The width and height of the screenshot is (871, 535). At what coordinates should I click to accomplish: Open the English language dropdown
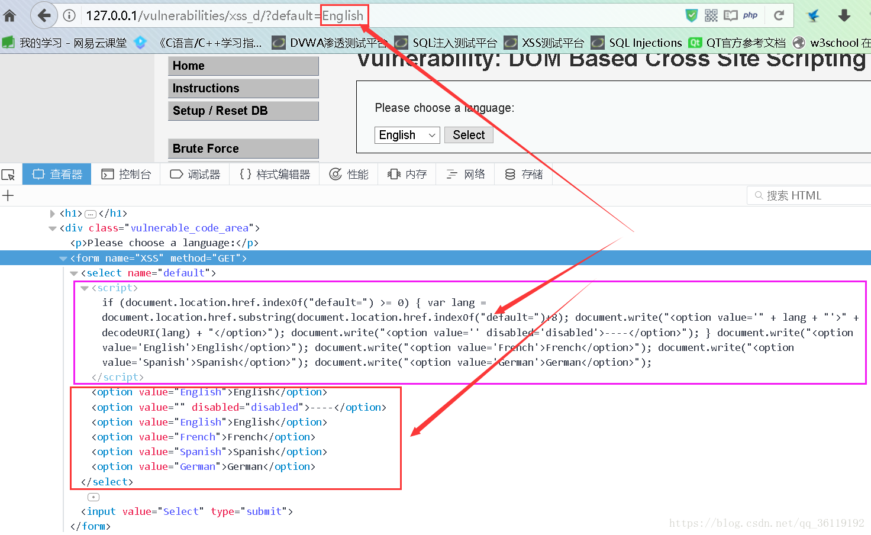[x=407, y=135]
